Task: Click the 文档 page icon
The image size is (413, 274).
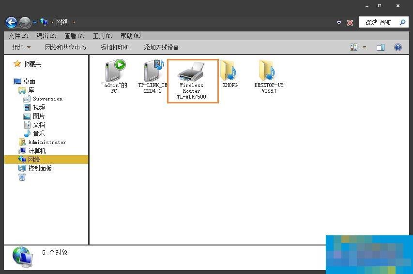Action: point(27,125)
